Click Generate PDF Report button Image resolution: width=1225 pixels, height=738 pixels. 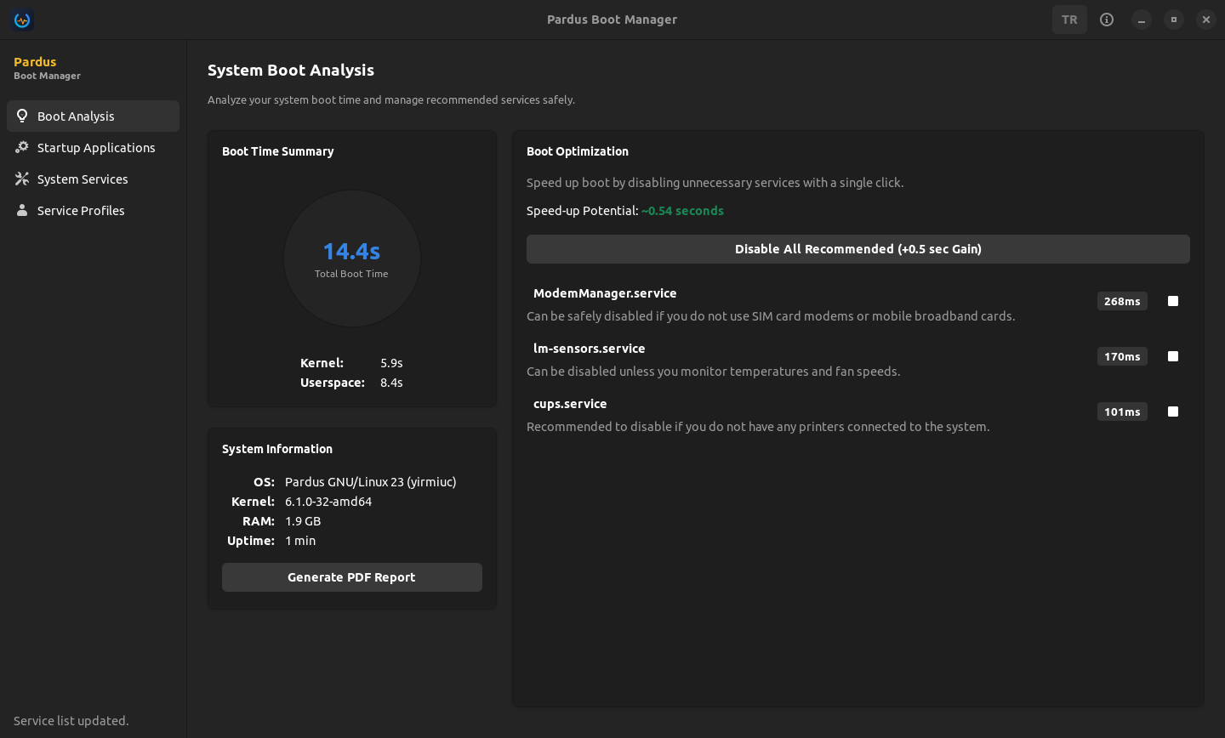point(351,577)
